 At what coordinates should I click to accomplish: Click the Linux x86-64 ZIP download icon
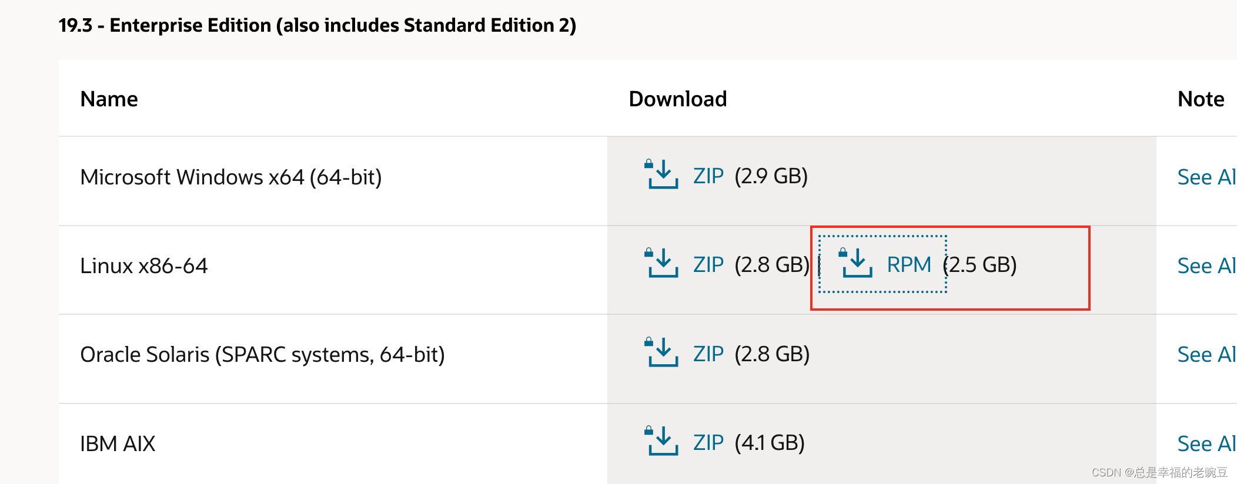click(662, 263)
